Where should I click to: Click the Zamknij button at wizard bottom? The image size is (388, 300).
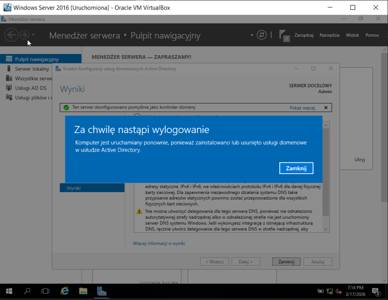(x=286, y=262)
